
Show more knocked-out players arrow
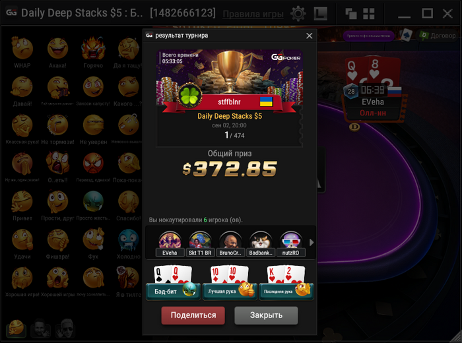(x=312, y=242)
